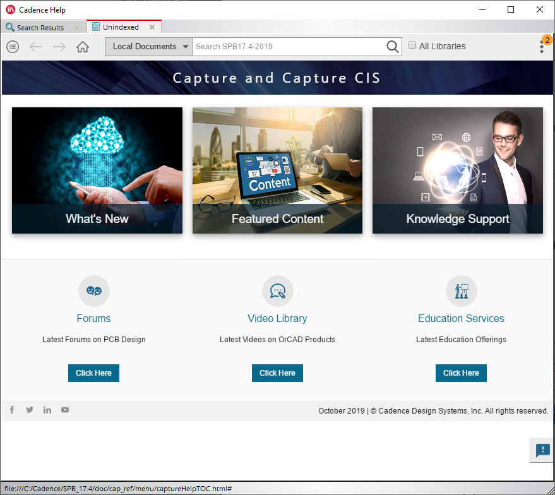This screenshot has height=495, width=555.
Task: Click the captureHelpTOC.html status bar path
Action: [118, 489]
